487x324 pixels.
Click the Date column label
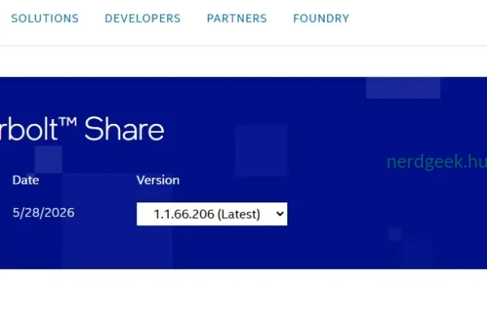pos(26,180)
